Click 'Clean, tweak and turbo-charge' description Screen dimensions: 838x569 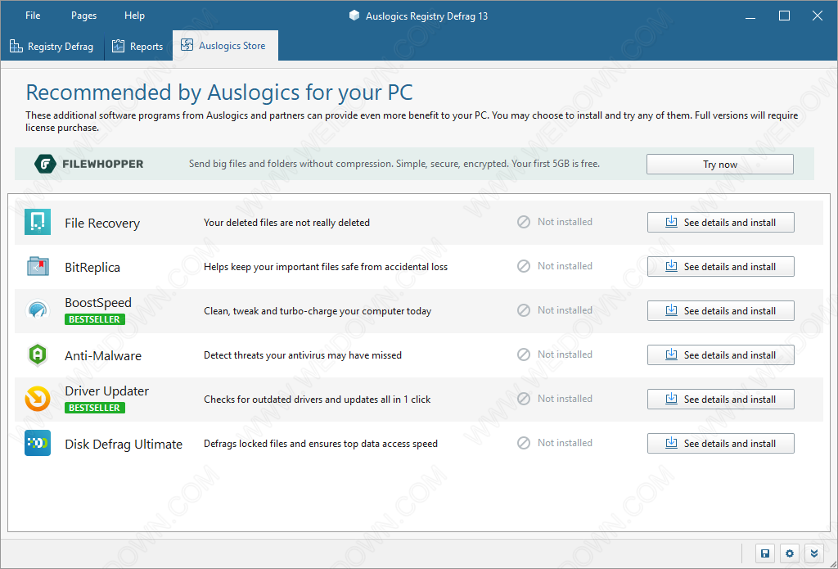[318, 311]
